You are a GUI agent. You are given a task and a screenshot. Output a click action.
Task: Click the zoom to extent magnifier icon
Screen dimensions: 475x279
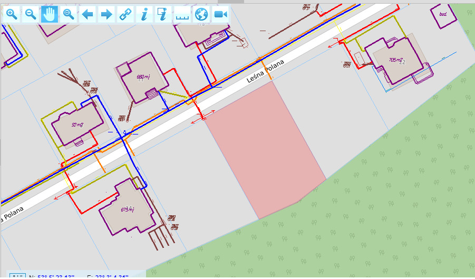[x=69, y=14]
